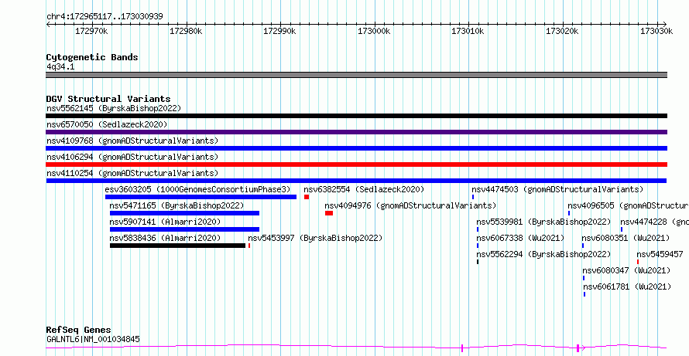Open the nsv5907141 (Almarri2020) label
The image size is (689, 356).
[x=165, y=222]
